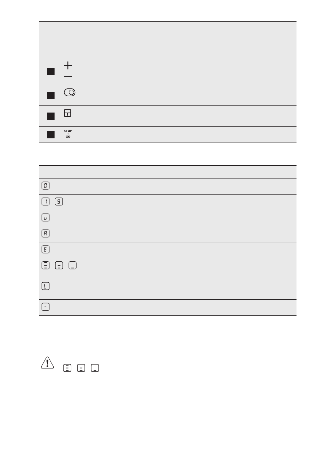
Task: Click the warning triangle icon
Action: (x=47, y=363)
